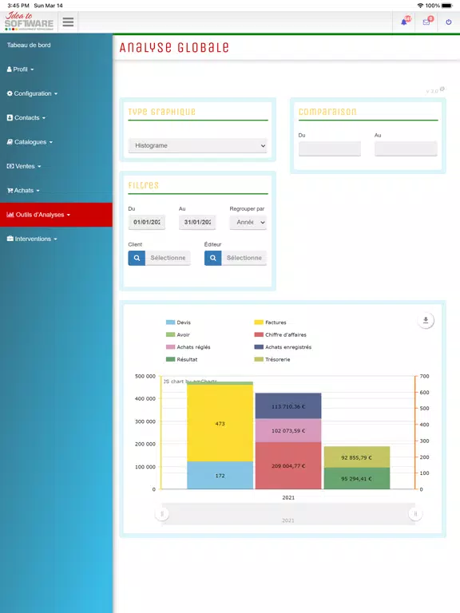Click the Achats cart icon
This screenshot has width=460, height=613.
click(10, 191)
